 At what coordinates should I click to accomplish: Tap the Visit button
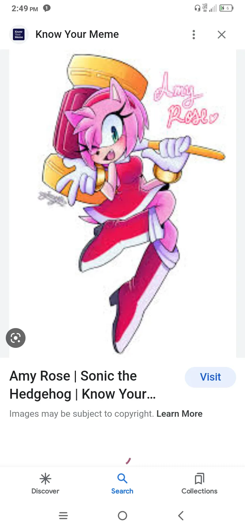[x=210, y=377]
